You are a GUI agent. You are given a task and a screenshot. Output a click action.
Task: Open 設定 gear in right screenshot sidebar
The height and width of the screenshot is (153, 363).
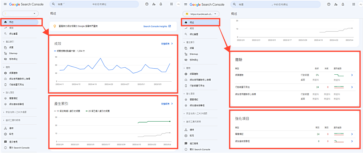pyautogui.click(x=191, y=136)
